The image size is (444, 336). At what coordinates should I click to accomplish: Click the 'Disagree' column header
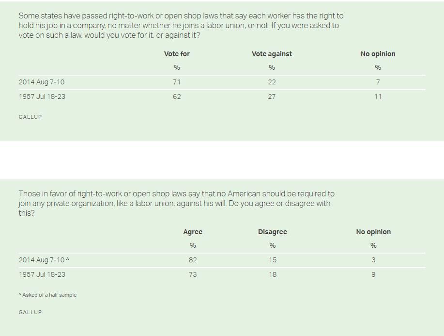273,232
